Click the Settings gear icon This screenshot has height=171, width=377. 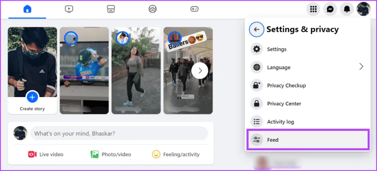click(x=256, y=49)
